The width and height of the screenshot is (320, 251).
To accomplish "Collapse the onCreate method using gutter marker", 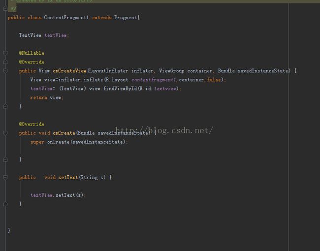I will click(x=5, y=133).
